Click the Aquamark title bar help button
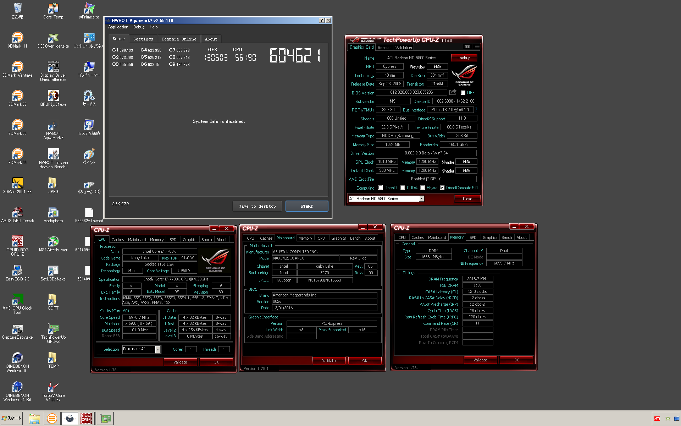Image resolution: width=681 pixels, height=426 pixels. coord(321,21)
